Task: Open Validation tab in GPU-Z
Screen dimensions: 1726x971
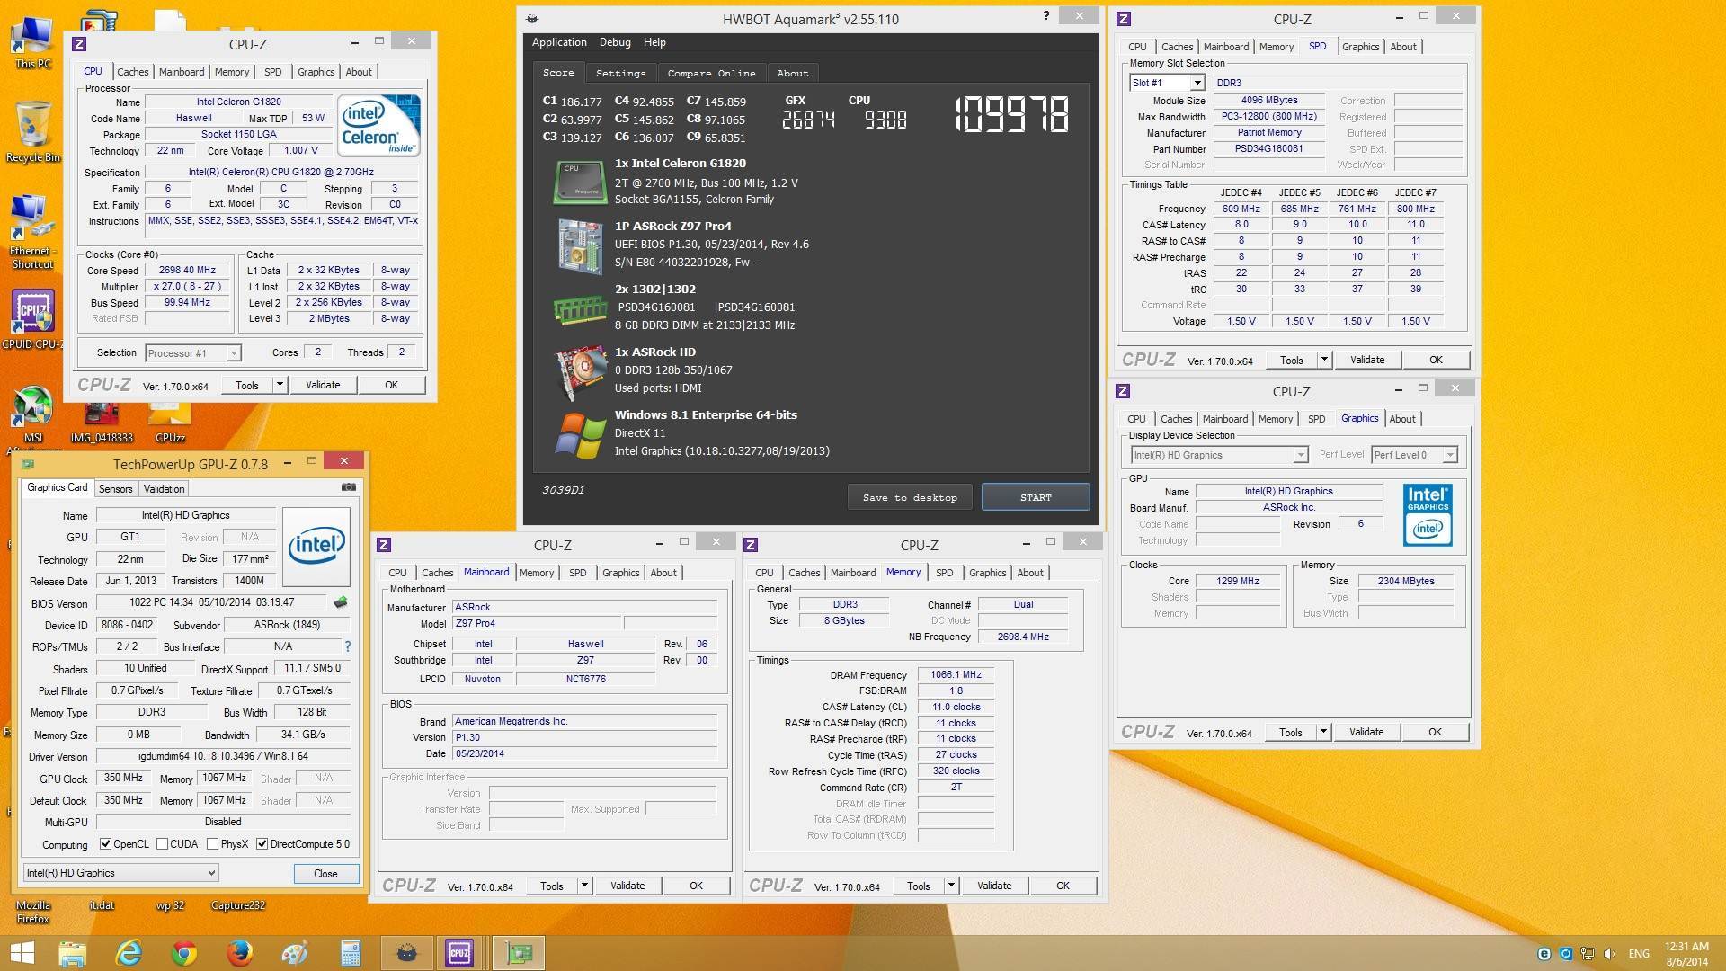Action: click(x=164, y=489)
